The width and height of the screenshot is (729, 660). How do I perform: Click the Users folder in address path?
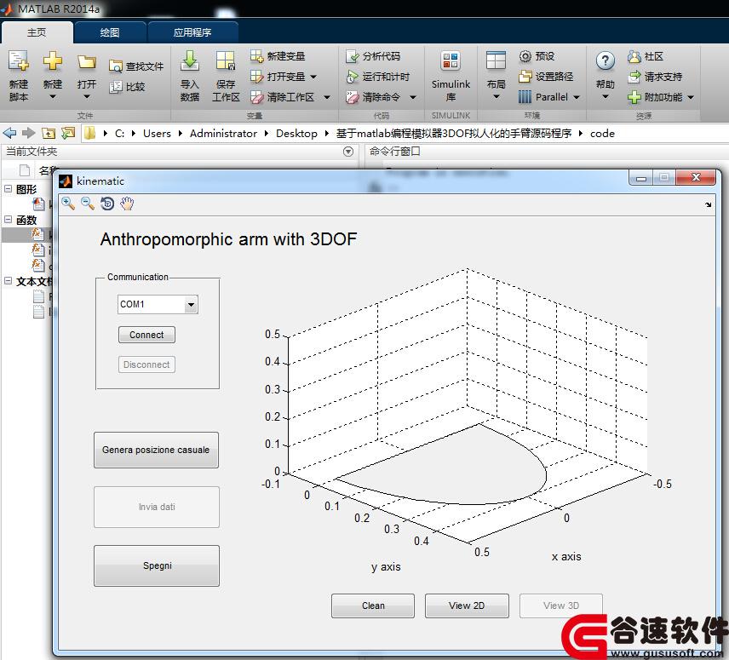point(158,134)
